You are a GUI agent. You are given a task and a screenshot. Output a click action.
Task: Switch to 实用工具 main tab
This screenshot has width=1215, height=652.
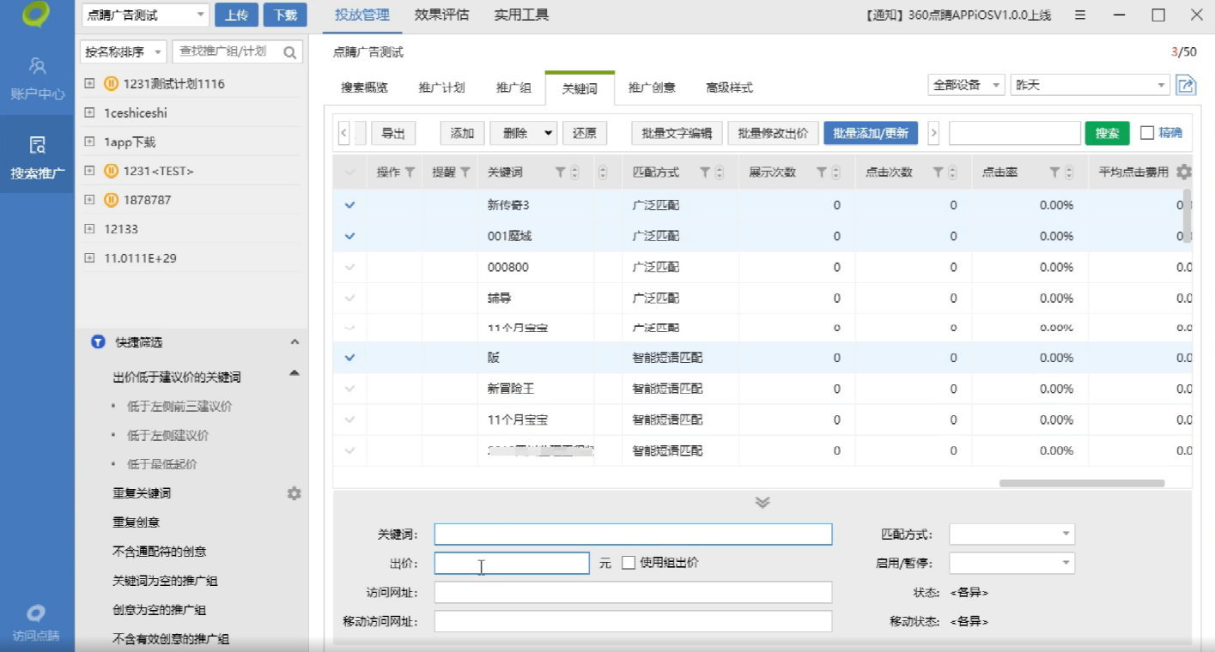coord(521,15)
